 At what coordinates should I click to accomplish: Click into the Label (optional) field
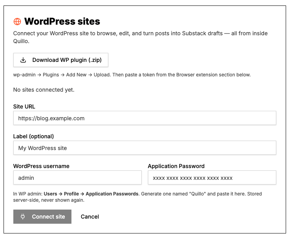[145, 148]
